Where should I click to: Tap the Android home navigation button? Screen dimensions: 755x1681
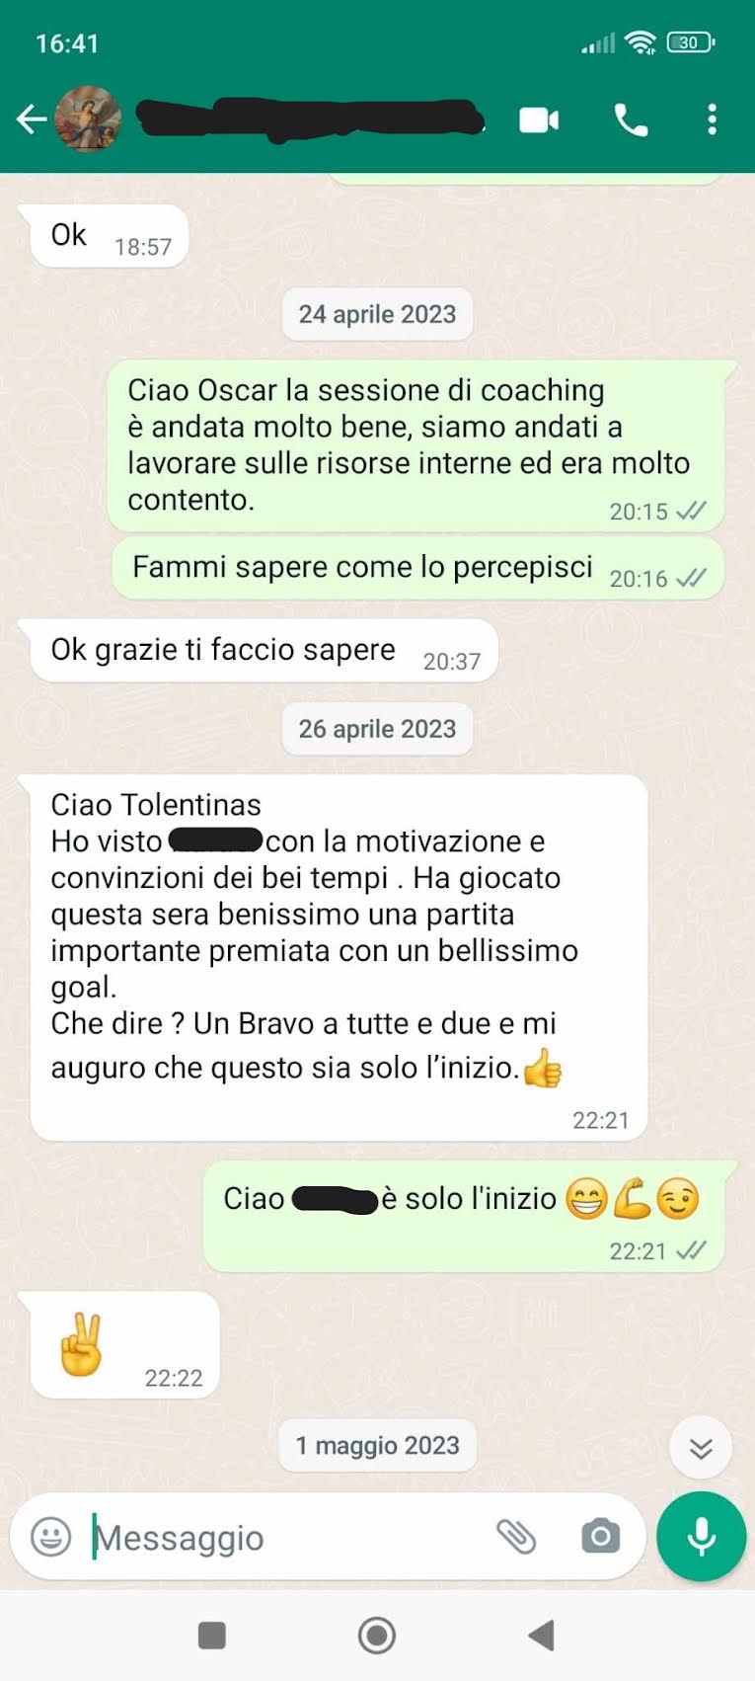tap(376, 1635)
